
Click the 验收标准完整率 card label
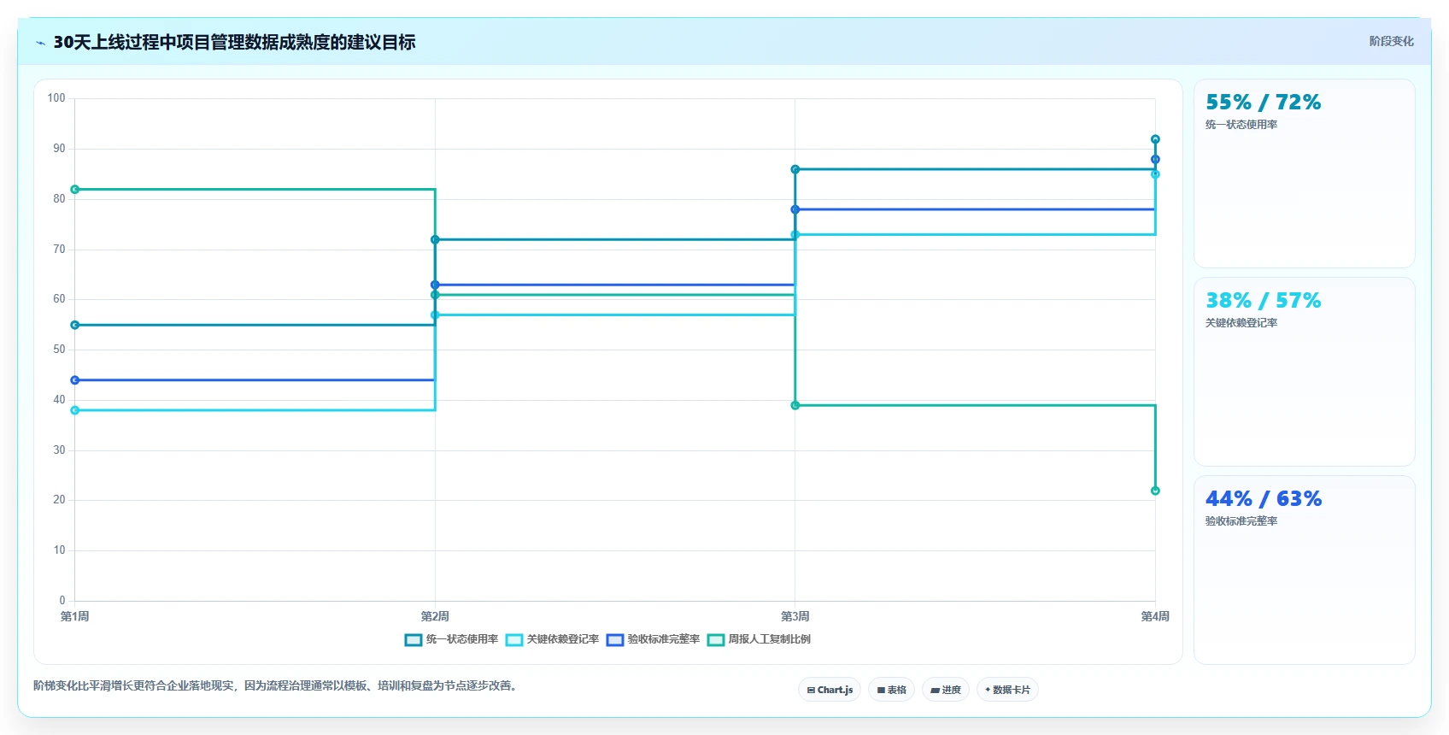pyautogui.click(x=1241, y=521)
